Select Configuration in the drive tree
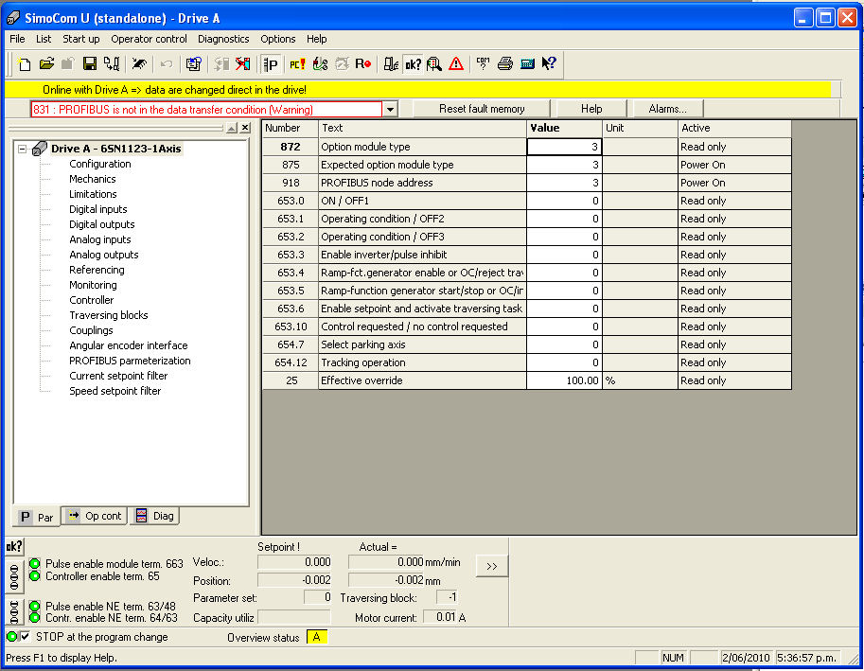 click(x=99, y=164)
